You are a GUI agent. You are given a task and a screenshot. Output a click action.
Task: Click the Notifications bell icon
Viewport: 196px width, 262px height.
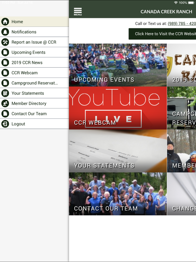click(x=5, y=32)
